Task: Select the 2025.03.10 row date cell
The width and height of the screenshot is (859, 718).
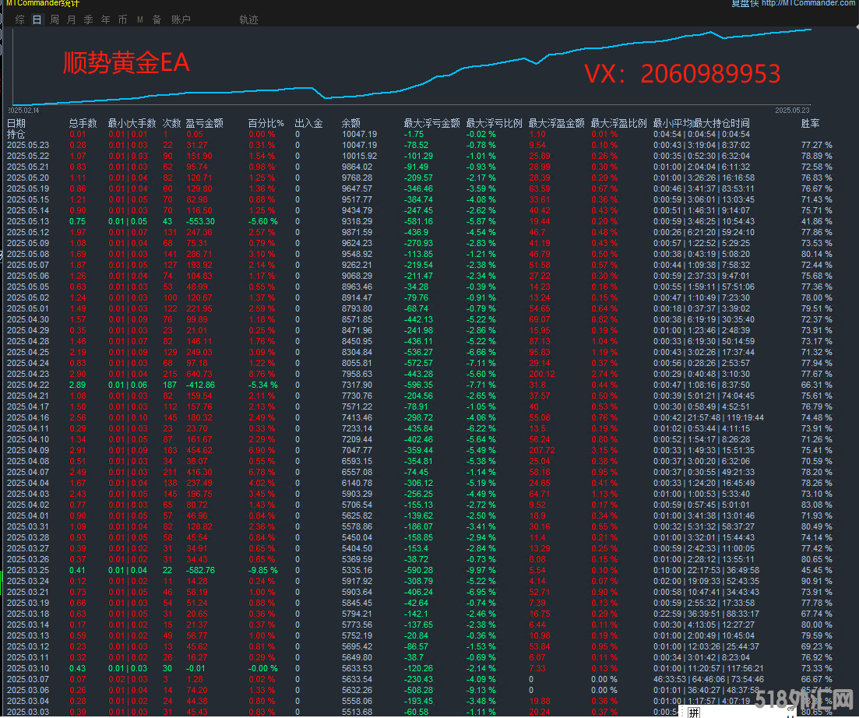Action: click(x=28, y=668)
